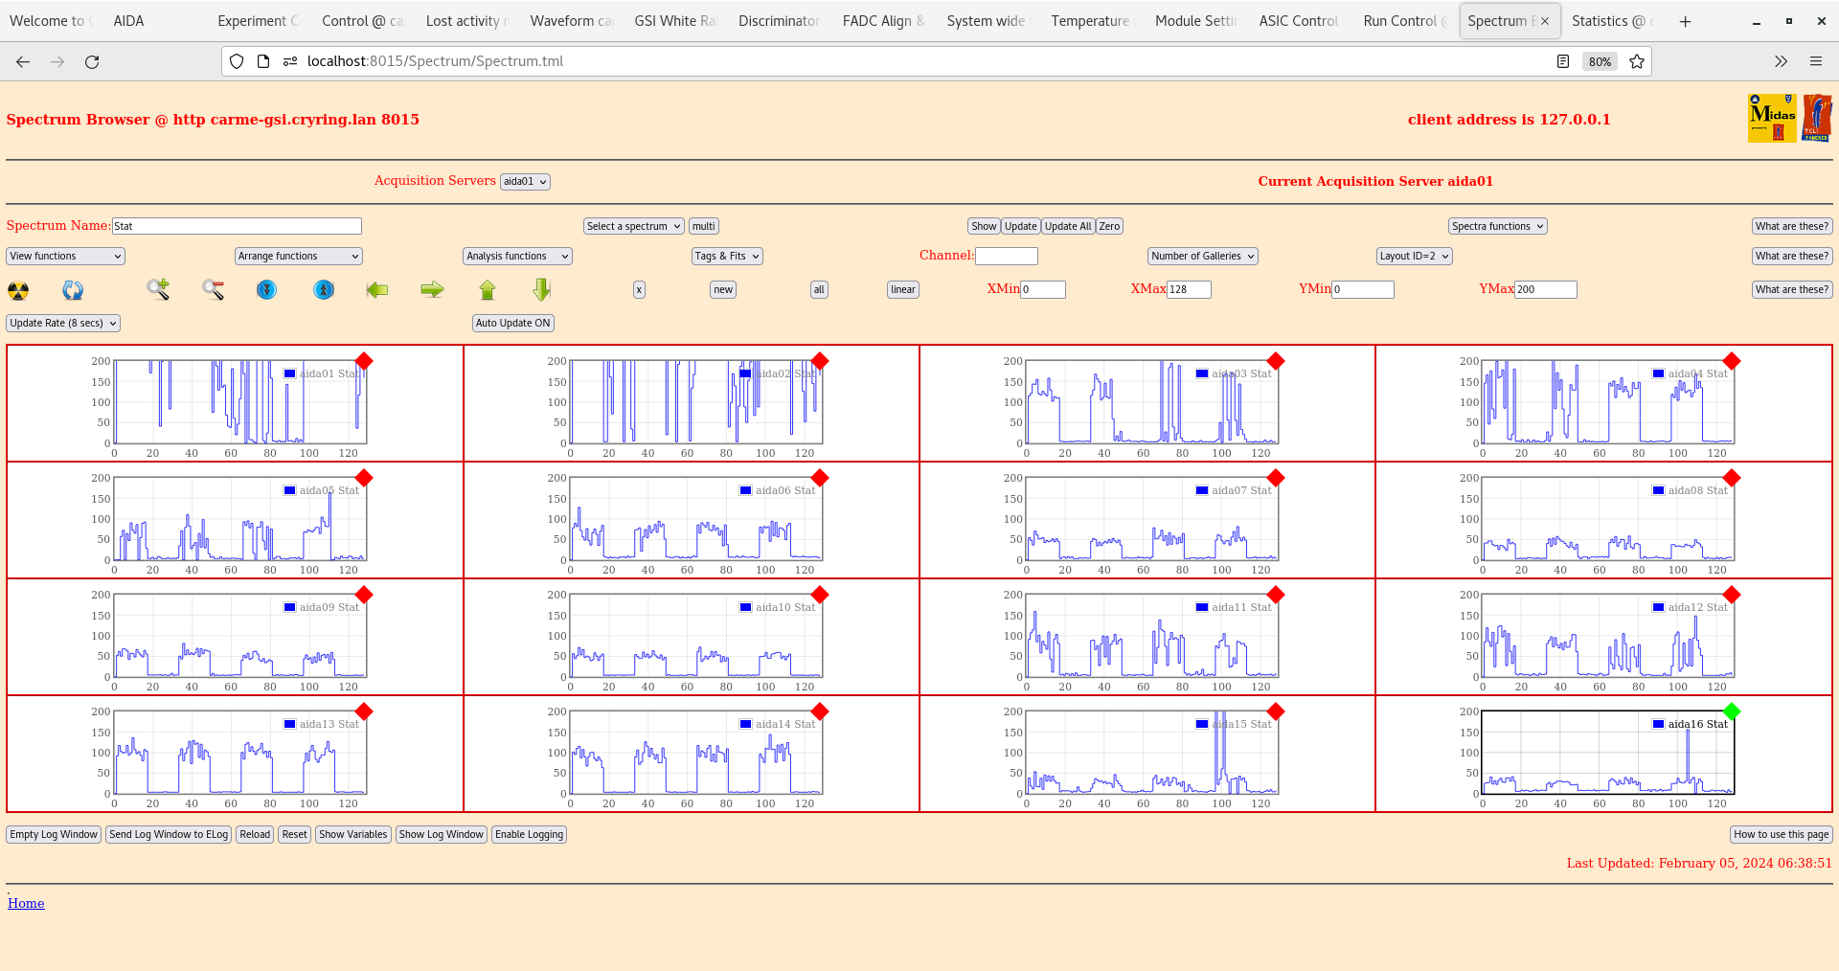Click the zoom out magnifier icon
This screenshot has height=971, width=1839.
pyautogui.click(x=213, y=289)
